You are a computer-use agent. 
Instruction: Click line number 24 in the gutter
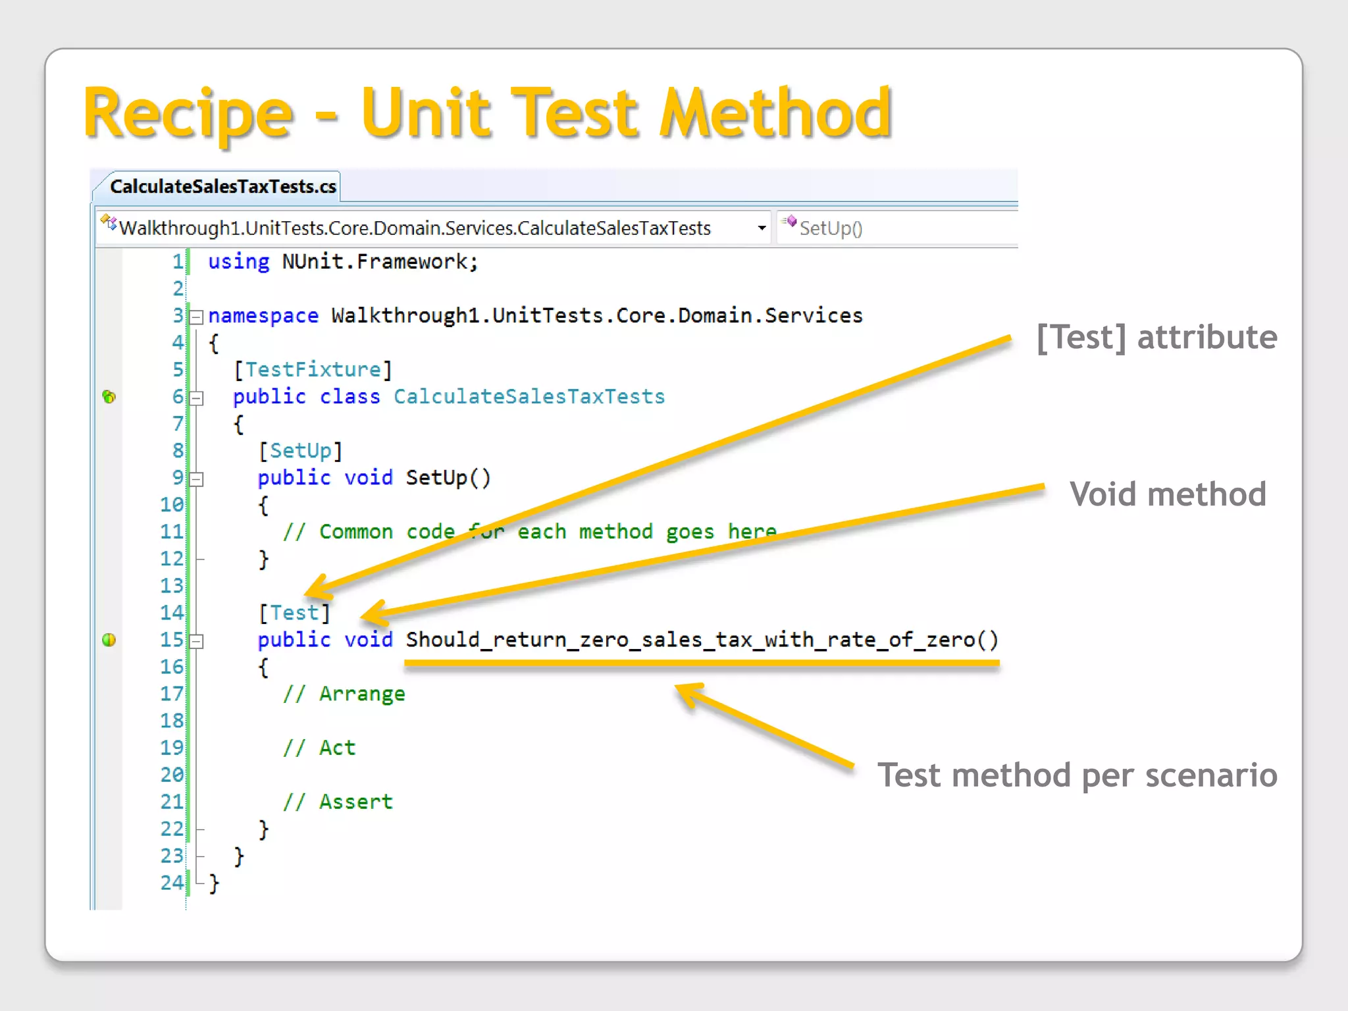[172, 883]
